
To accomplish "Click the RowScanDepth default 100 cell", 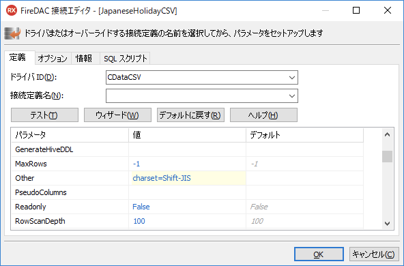I will 304,221.
